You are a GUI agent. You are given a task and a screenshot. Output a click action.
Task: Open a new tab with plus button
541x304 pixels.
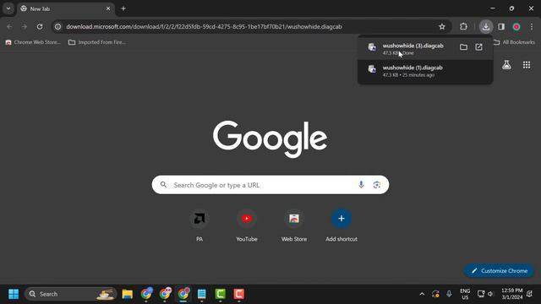click(123, 8)
